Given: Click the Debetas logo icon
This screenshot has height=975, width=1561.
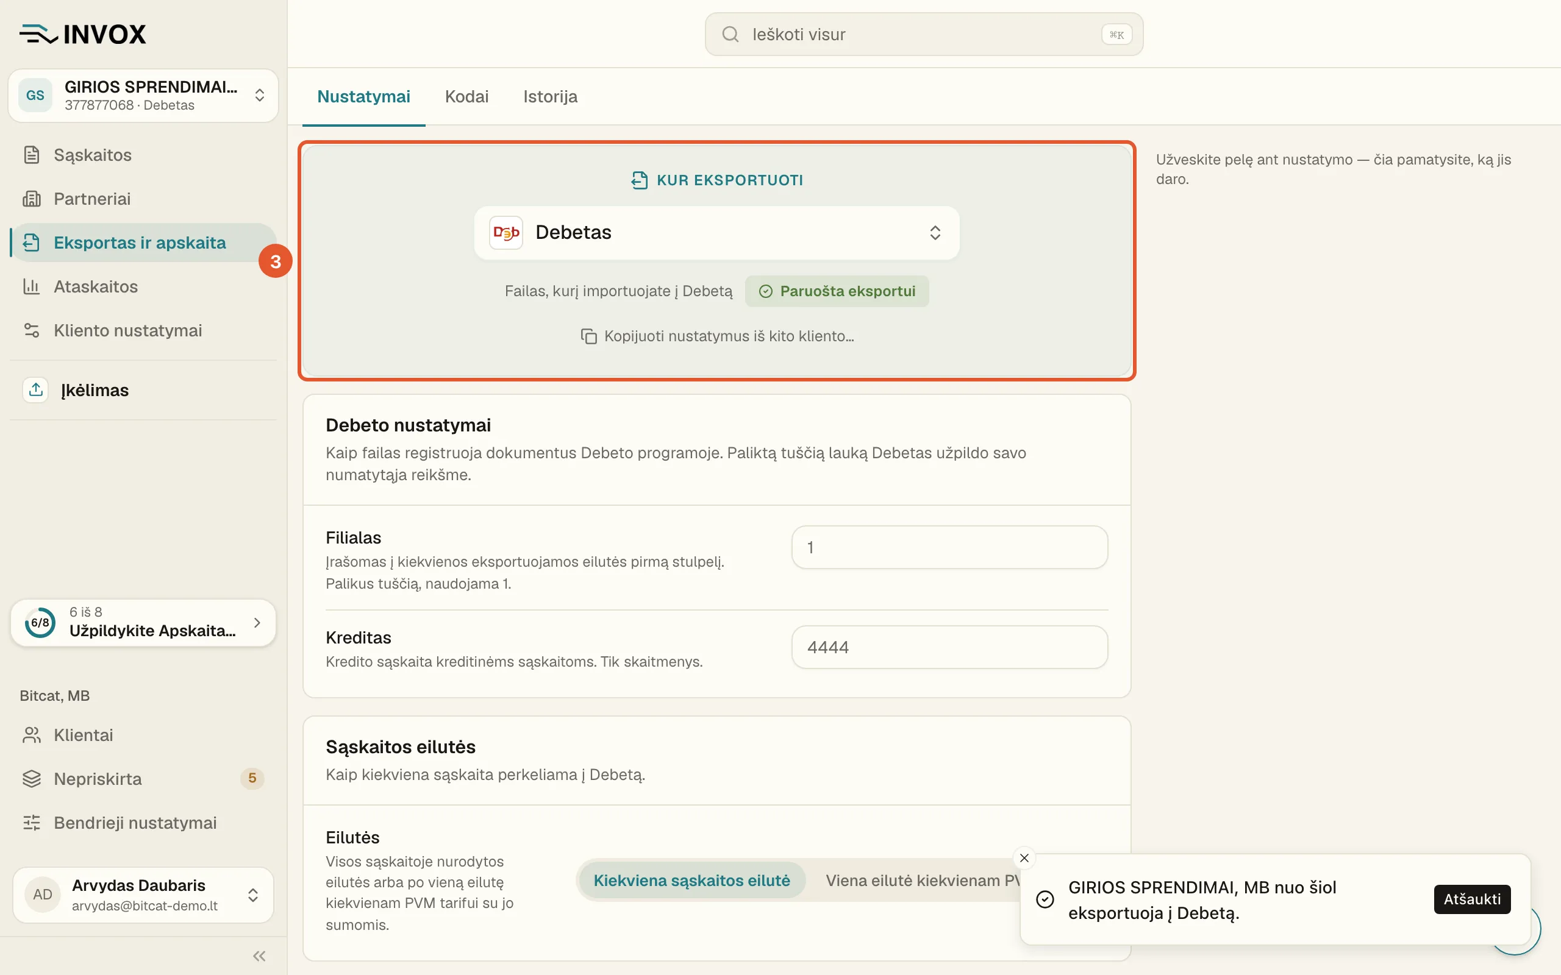Looking at the screenshot, I should [x=506, y=232].
